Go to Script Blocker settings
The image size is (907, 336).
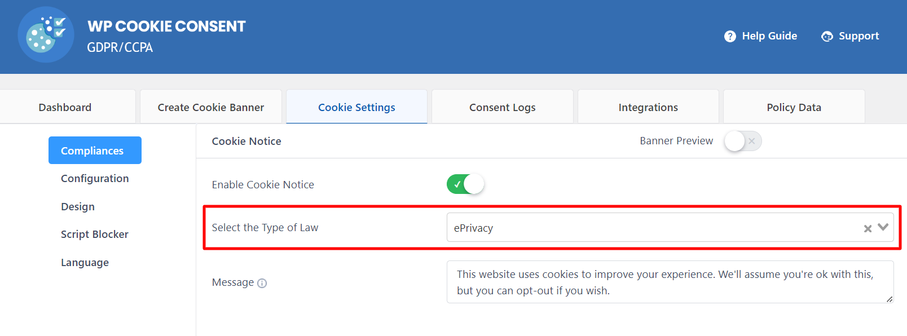[x=95, y=234]
